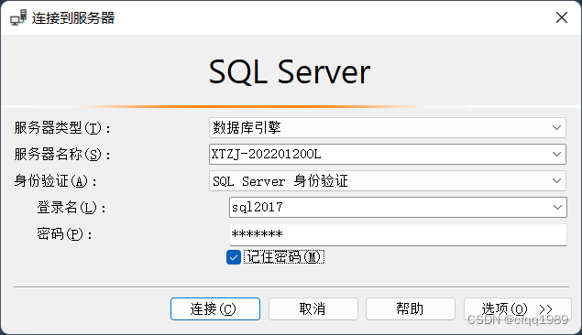Screen dimensions: 582x335
Task: Open the 服务器类型 dropdown arrow
Action: coord(556,128)
